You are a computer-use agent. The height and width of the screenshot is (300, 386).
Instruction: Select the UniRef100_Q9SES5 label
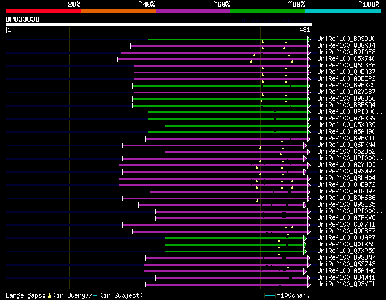pyautogui.click(x=346, y=205)
